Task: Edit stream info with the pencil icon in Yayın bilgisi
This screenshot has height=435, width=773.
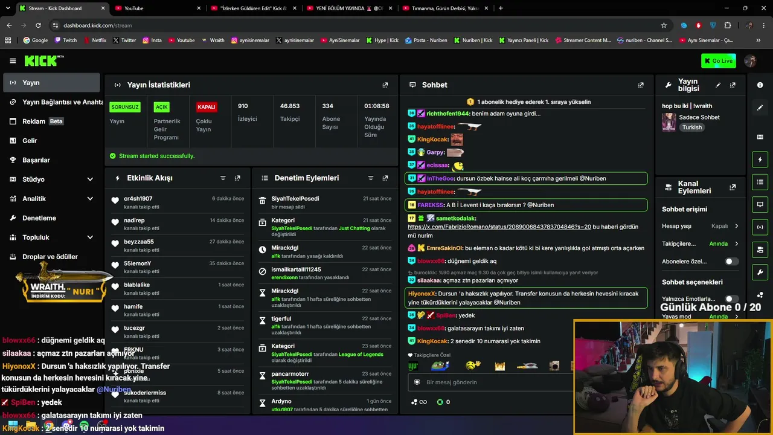Action: [x=718, y=85]
